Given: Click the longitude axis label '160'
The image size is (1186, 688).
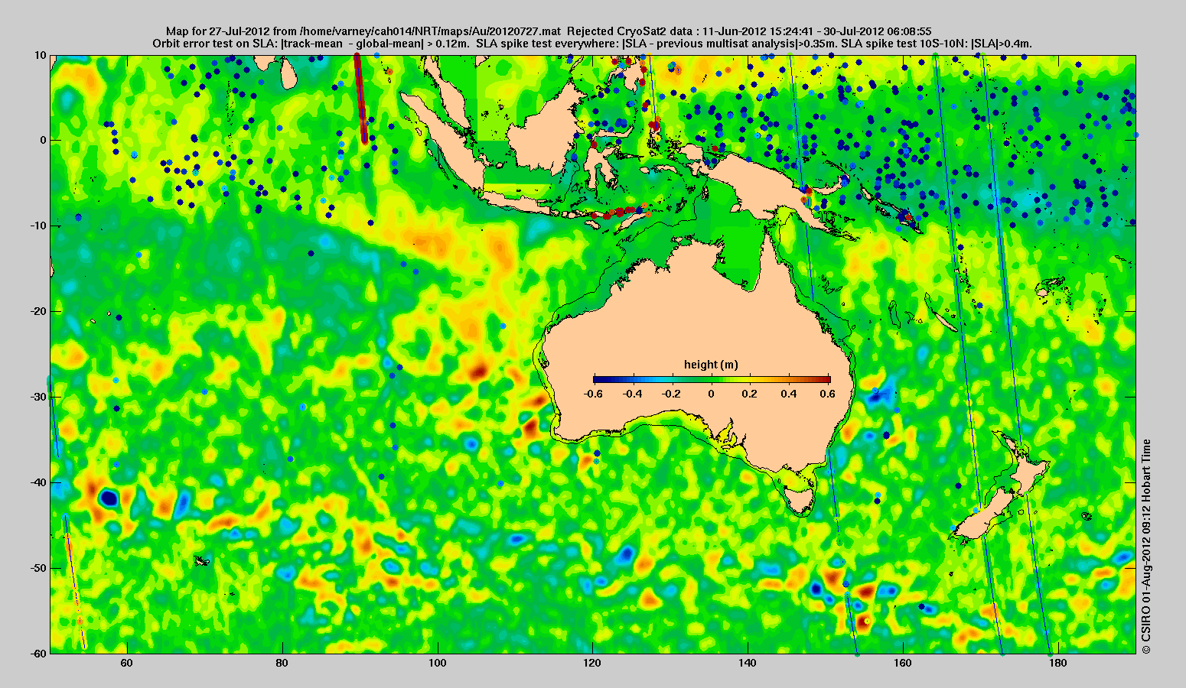Looking at the screenshot, I should [x=904, y=663].
